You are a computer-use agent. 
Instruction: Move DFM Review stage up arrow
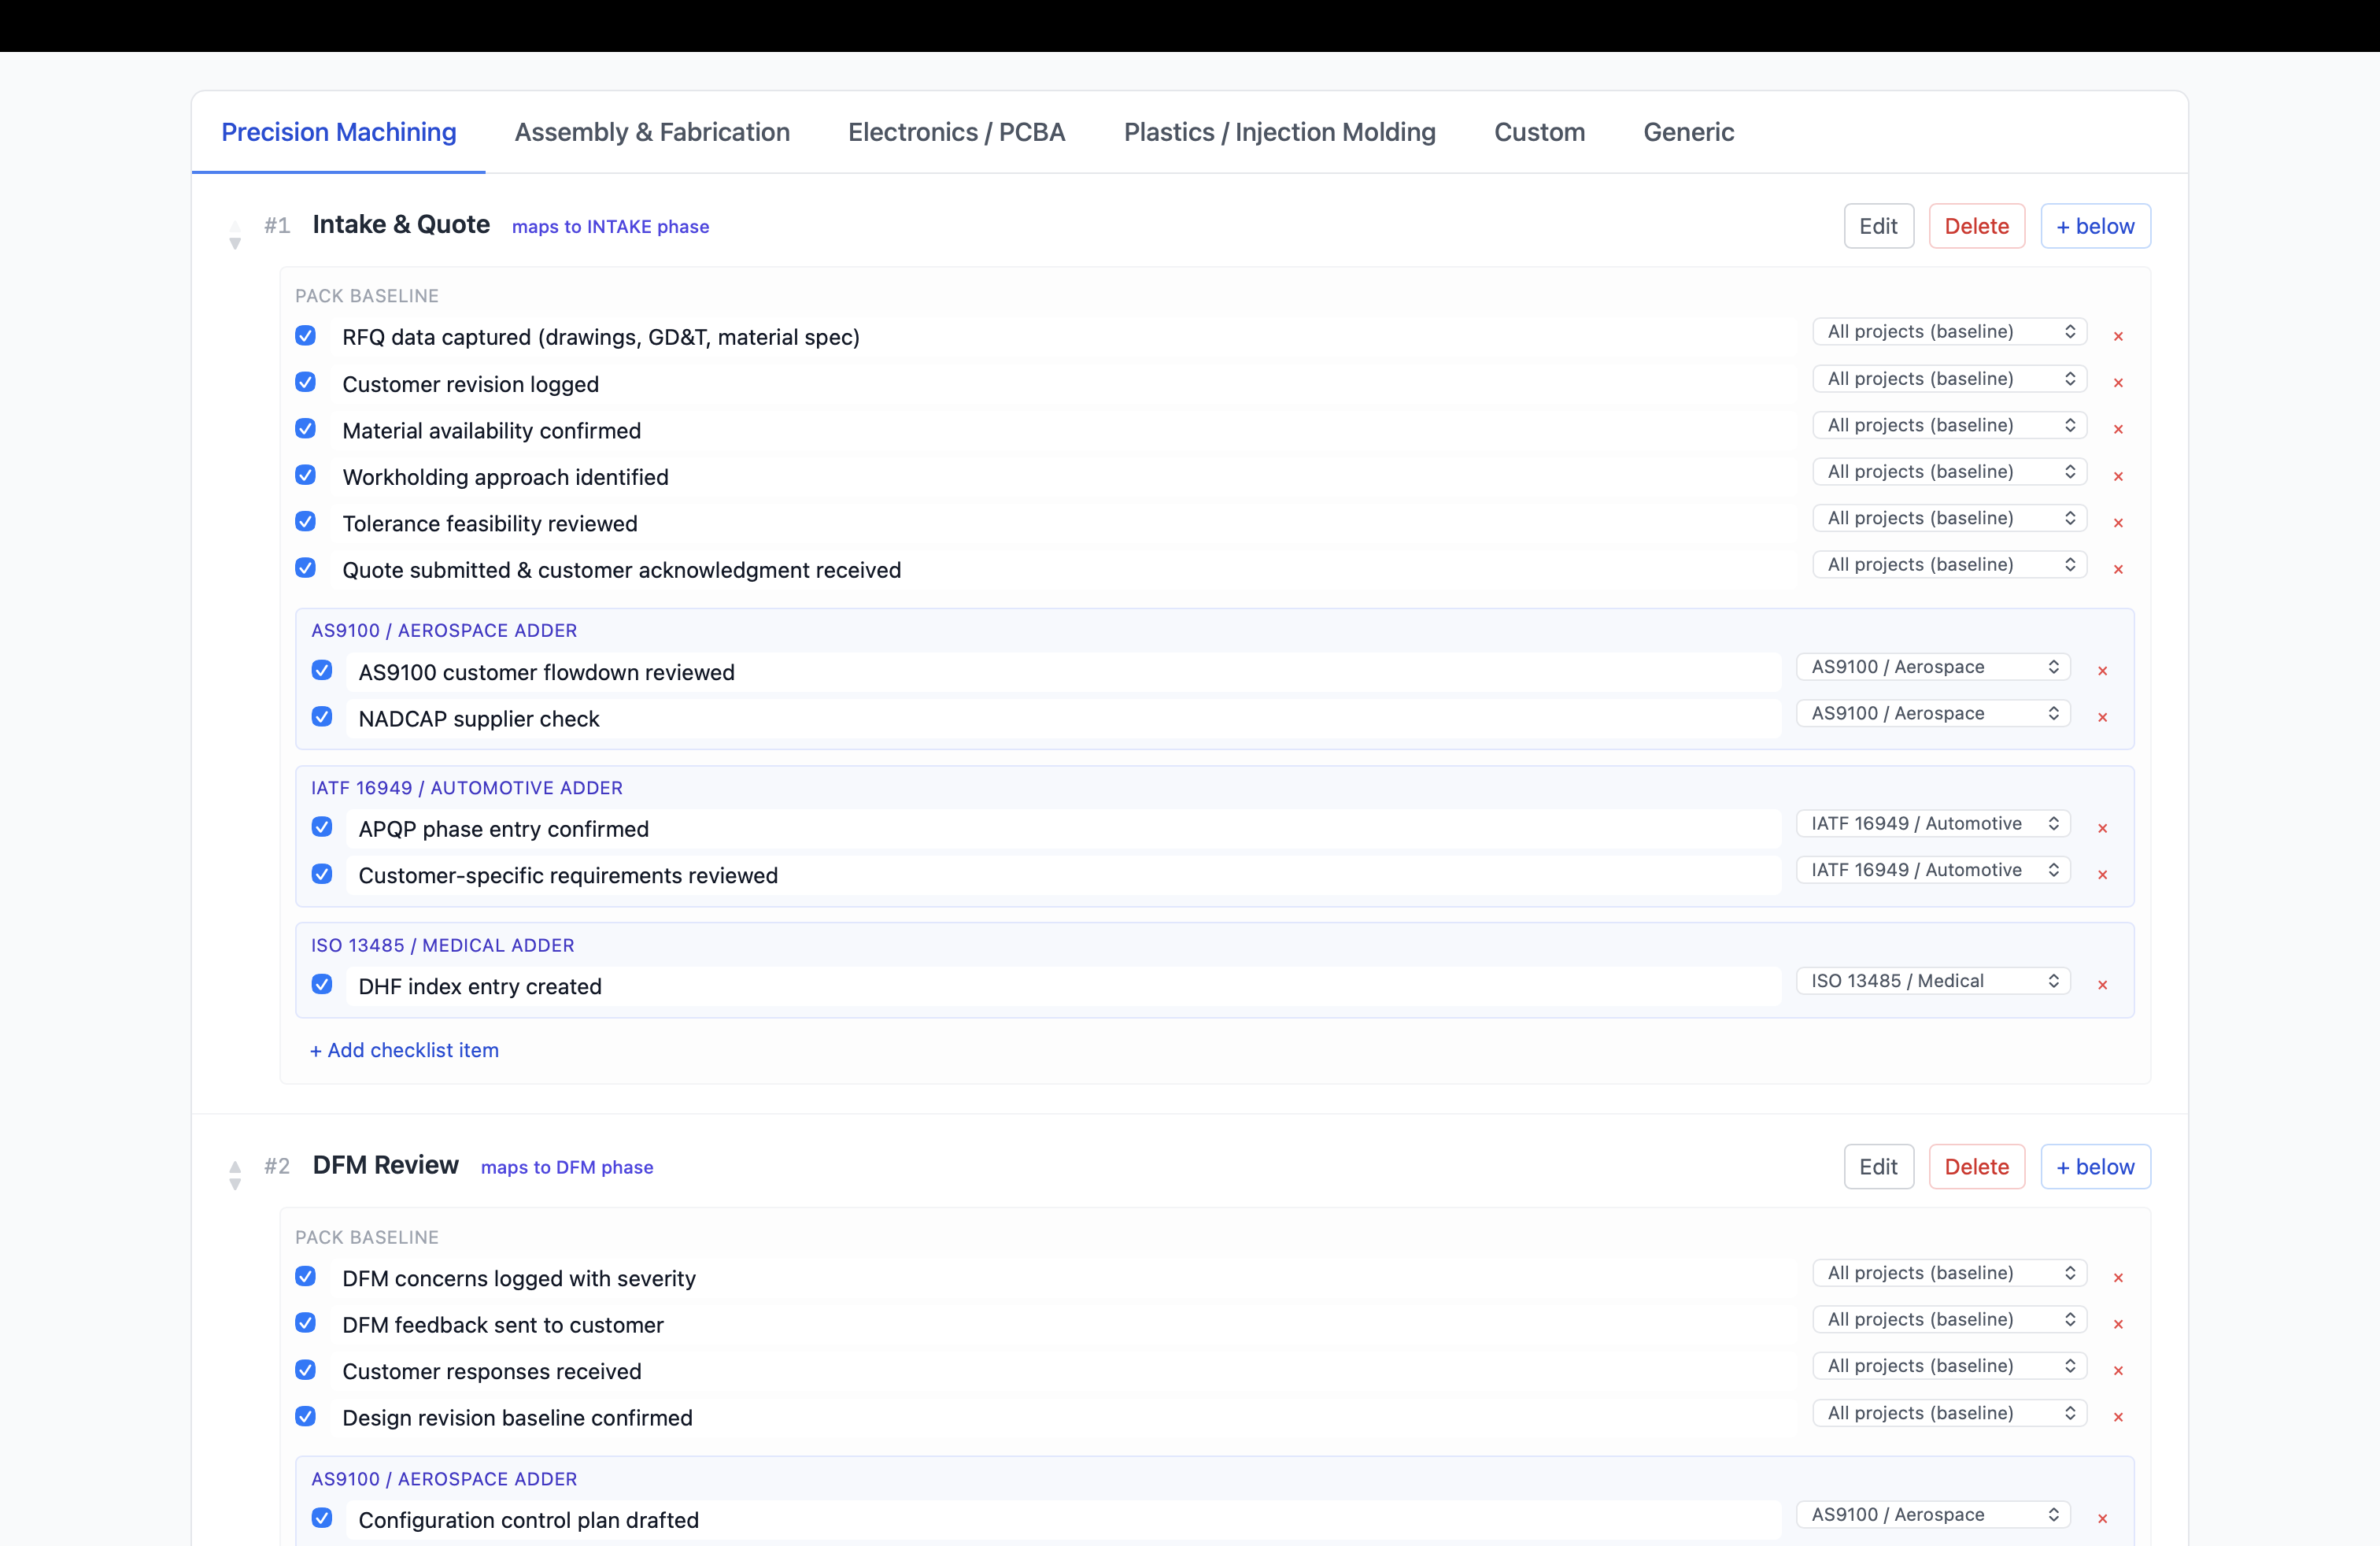coord(235,1166)
